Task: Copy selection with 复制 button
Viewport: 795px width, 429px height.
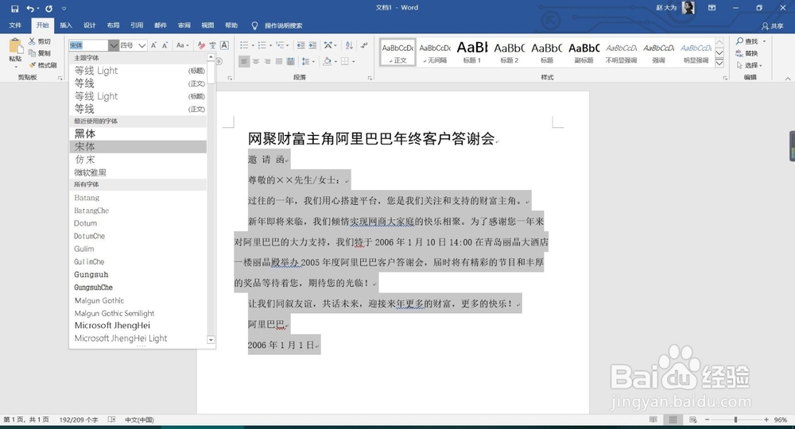Action: tap(40, 53)
